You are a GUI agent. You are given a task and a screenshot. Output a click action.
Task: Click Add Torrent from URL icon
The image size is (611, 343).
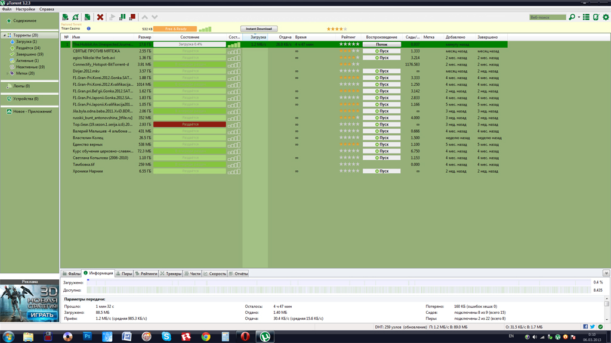point(76,17)
